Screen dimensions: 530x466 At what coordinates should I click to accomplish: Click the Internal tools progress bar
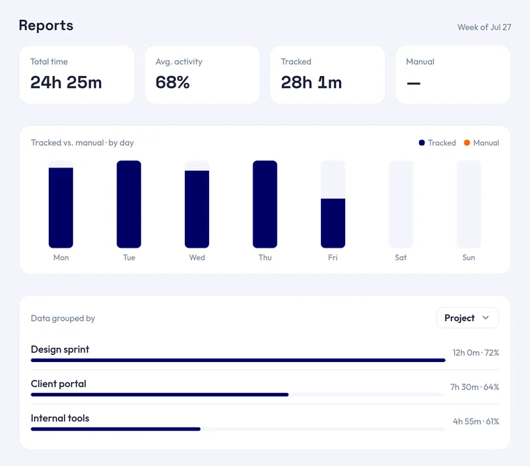(x=238, y=429)
